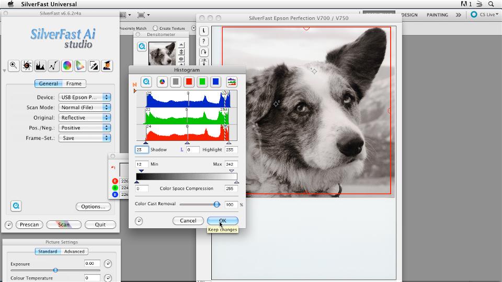
Task: Click OK to keep histogram changes
Action: point(223,220)
